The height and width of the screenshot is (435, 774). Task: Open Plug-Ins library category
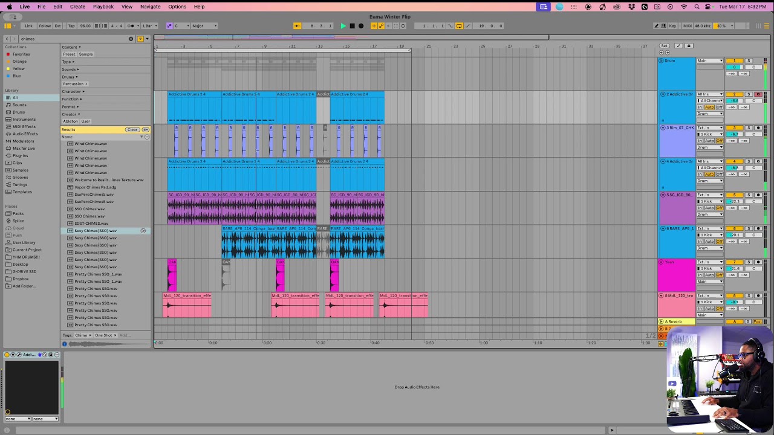pyautogui.click(x=20, y=156)
